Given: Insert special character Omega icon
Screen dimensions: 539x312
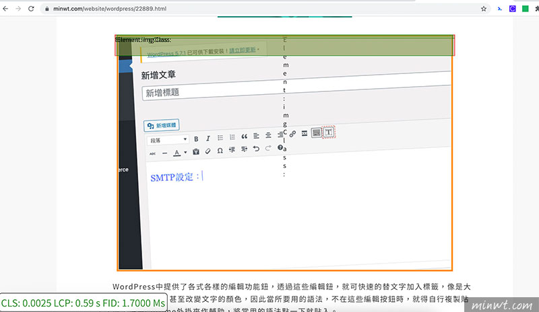Looking at the screenshot, I should coord(220,151).
